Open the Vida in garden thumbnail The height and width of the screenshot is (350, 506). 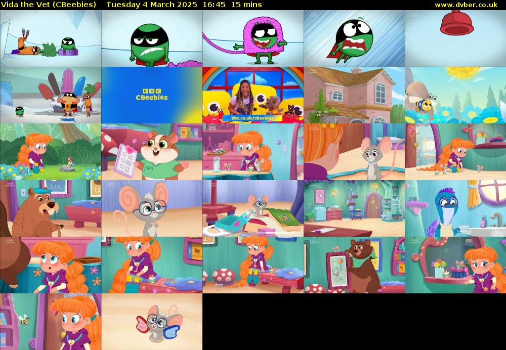pyautogui.click(x=51, y=152)
